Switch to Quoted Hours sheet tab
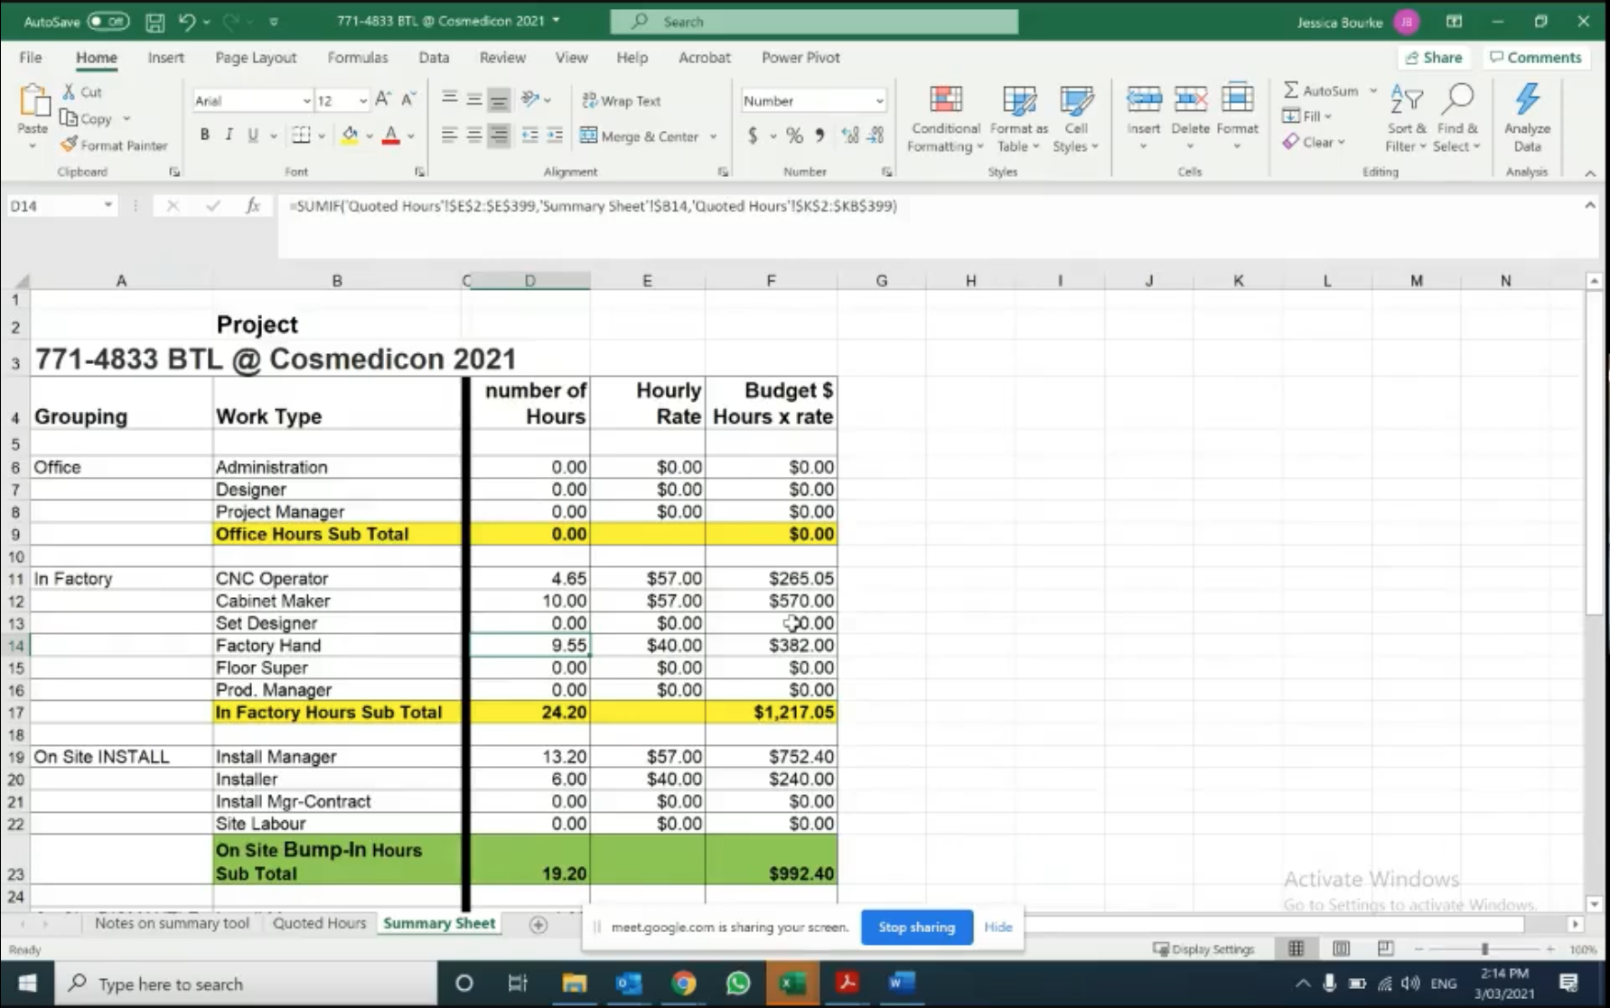The height and width of the screenshot is (1008, 1610). [319, 923]
